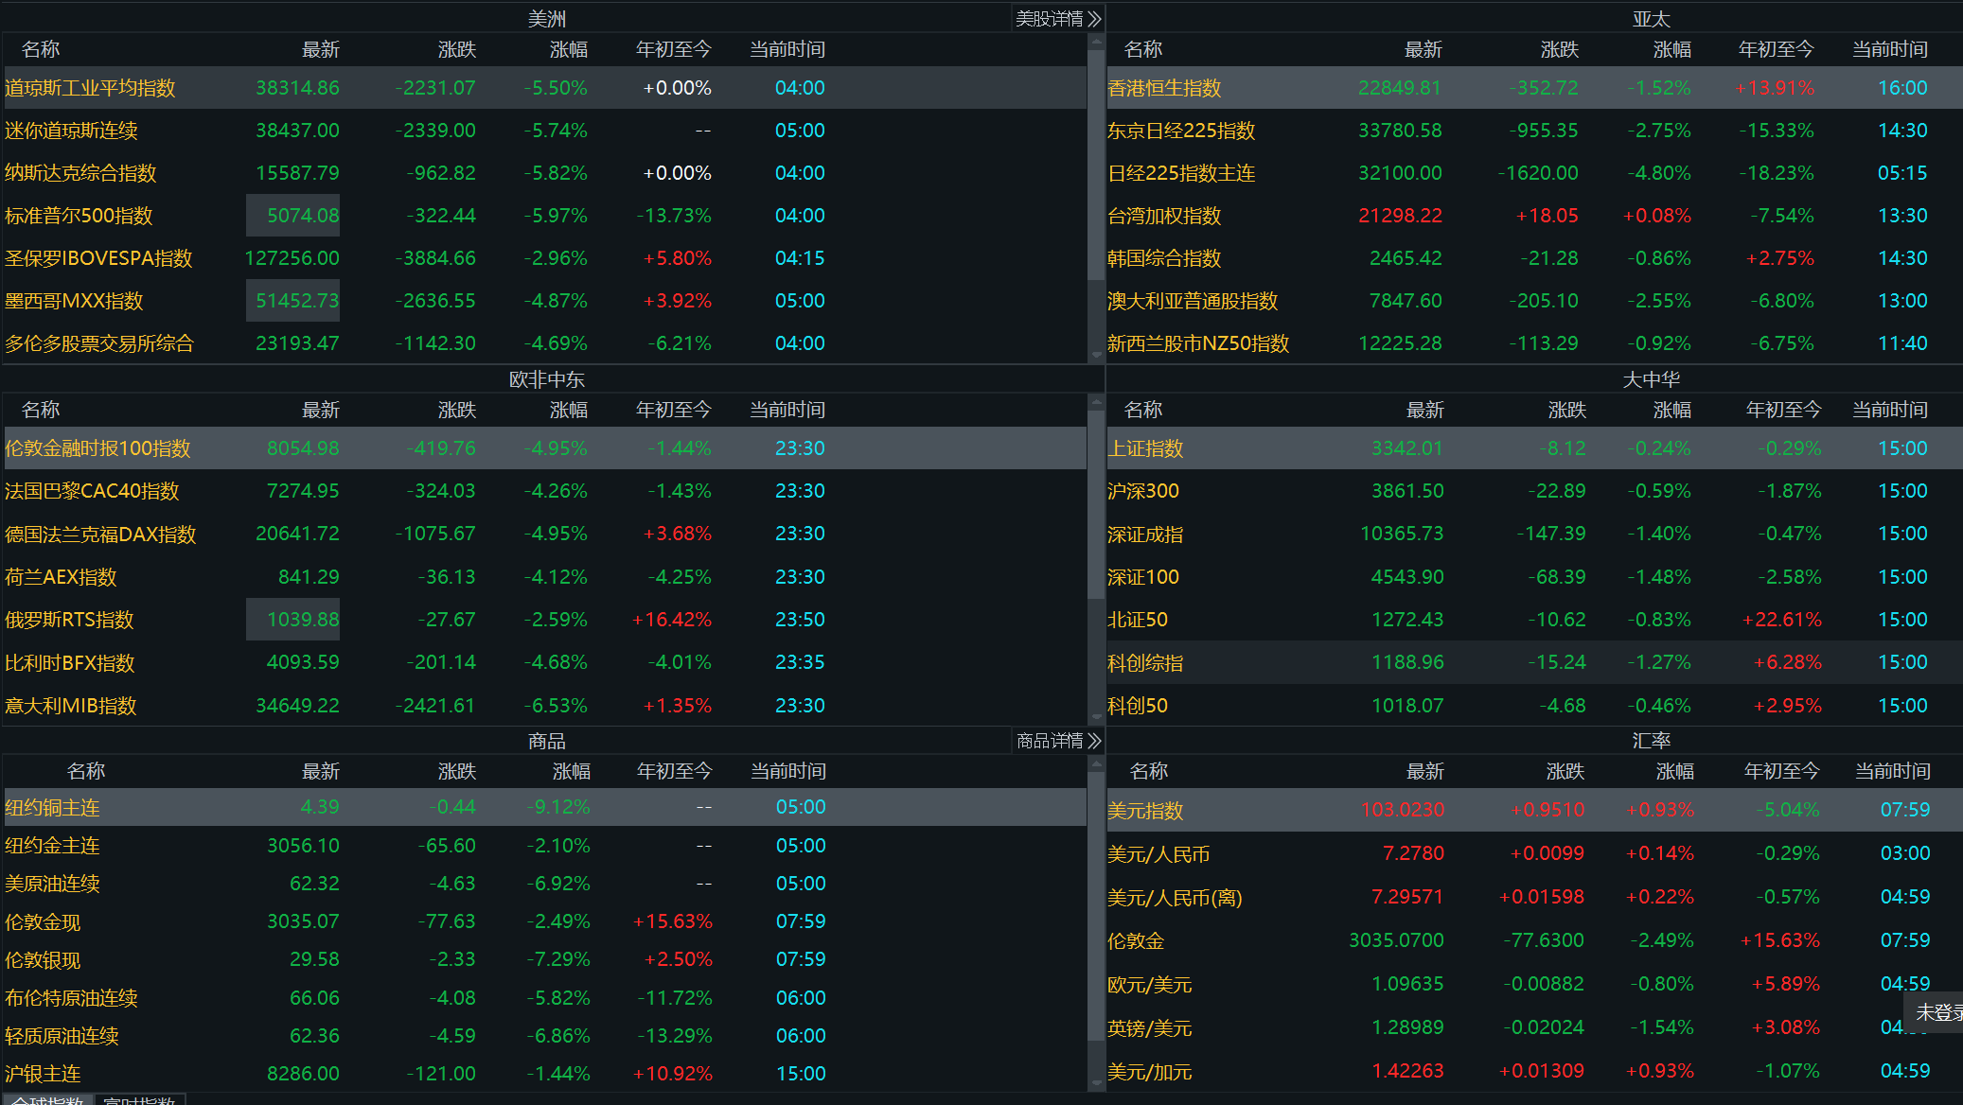Viewport: 1963px width, 1105px height.
Task: Click Americas panel scrollbar down arrow
Action: pos(1096,356)
